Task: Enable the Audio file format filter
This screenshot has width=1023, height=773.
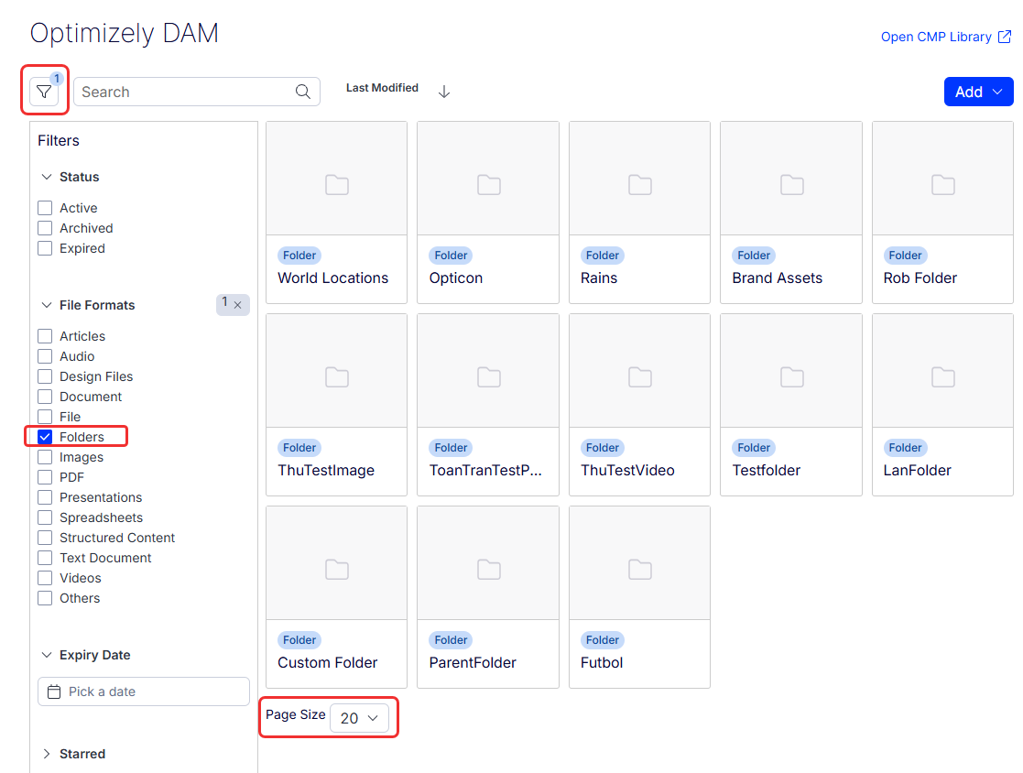Action: click(45, 356)
